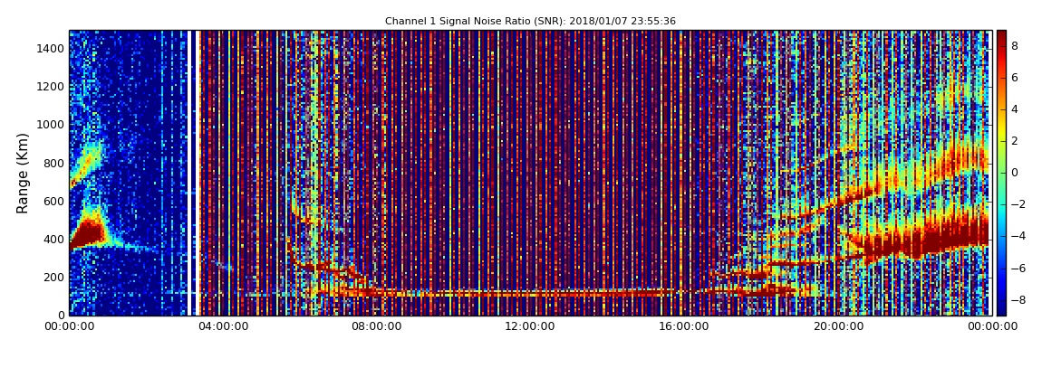Click the 200 range tick label

point(55,278)
